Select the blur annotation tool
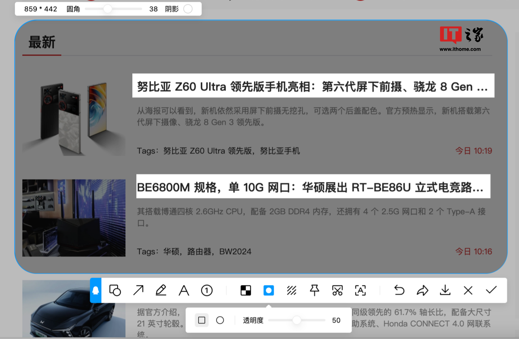519x339 pixels. [x=292, y=290]
